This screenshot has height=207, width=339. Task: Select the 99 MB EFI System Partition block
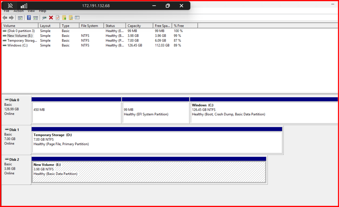click(155, 112)
